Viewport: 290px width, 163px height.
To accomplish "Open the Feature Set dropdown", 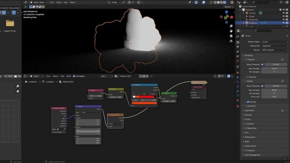I will (x=275, y=46).
